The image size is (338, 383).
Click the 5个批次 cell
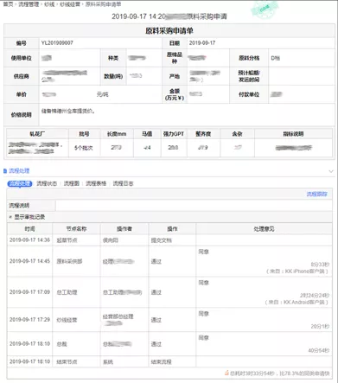click(84, 148)
